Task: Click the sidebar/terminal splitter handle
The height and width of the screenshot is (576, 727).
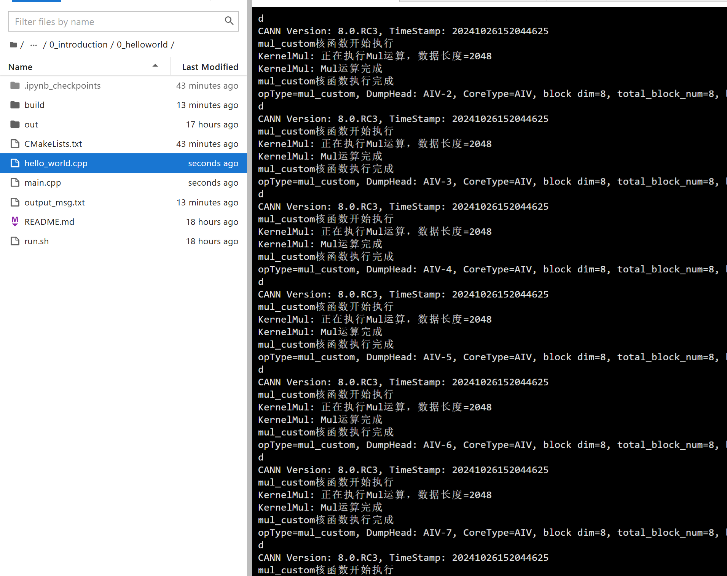Action: click(x=249, y=288)
